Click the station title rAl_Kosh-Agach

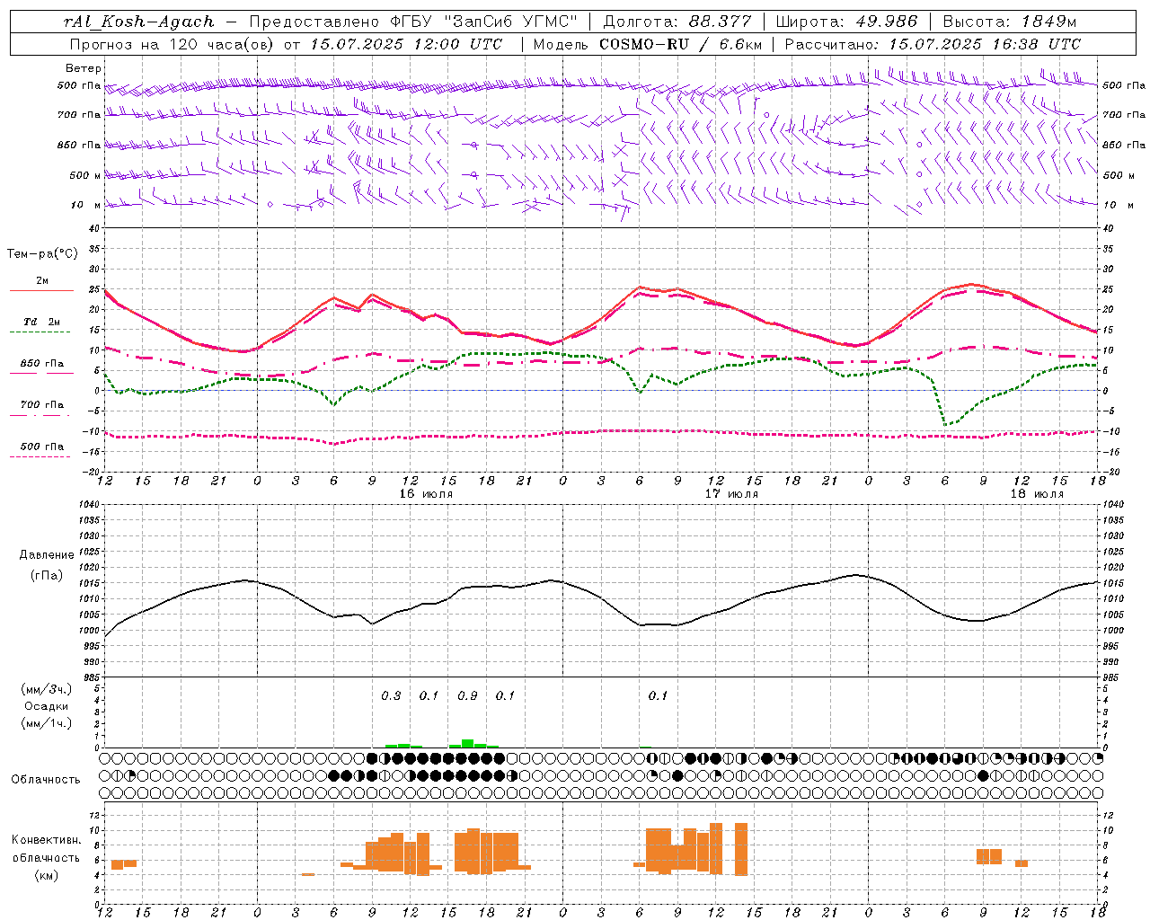click(139, 22)
